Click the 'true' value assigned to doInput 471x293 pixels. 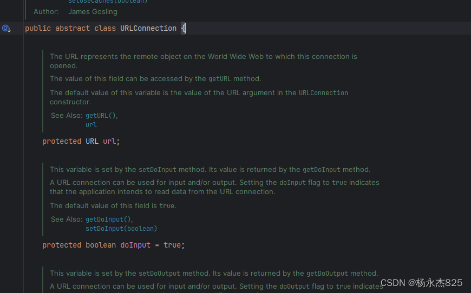pyautogui.click(x=172, y=245)
